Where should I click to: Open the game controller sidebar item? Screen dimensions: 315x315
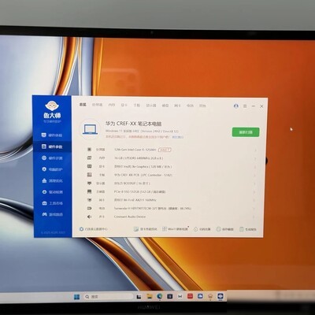point(52,214)
